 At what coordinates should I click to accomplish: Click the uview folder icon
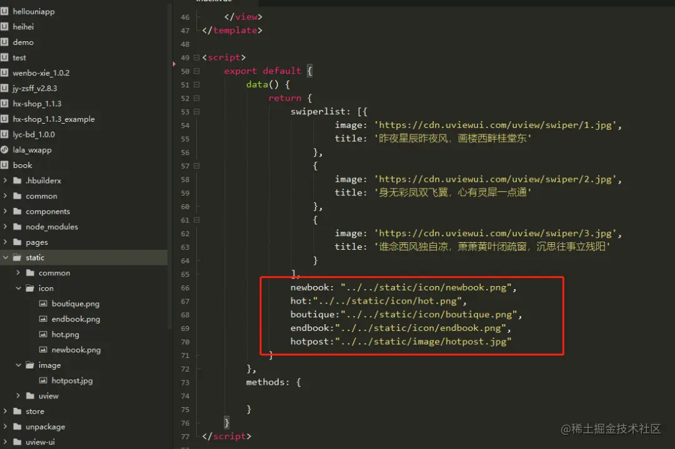pos(30,396)
